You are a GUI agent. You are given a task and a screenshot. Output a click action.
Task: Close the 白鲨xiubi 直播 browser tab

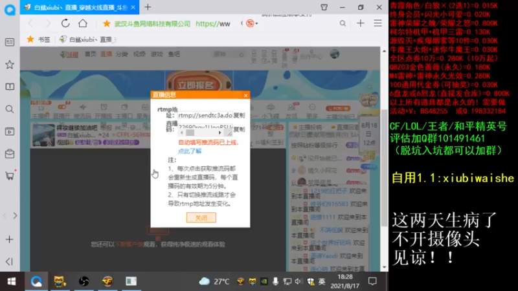point(133,7)
